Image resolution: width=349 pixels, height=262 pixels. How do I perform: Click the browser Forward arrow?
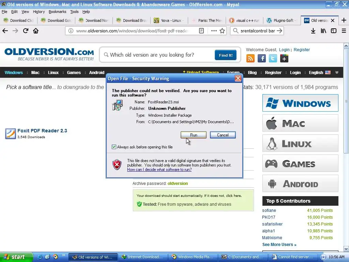point(15,31)
